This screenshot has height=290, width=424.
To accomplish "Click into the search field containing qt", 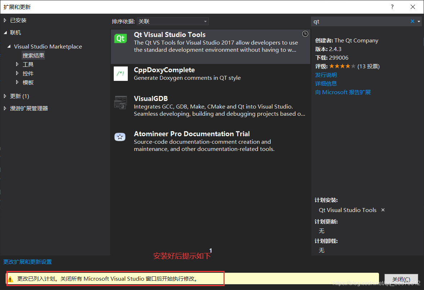I will click(x=361, y=21).
